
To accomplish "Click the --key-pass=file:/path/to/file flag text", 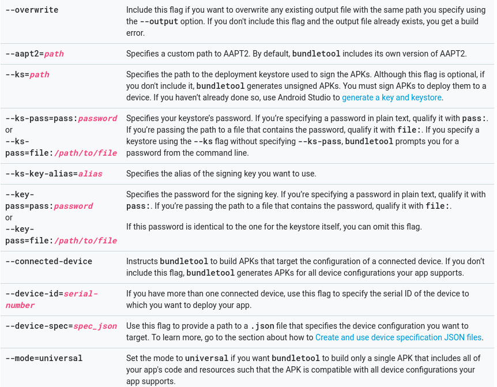I will click(61, 235).
